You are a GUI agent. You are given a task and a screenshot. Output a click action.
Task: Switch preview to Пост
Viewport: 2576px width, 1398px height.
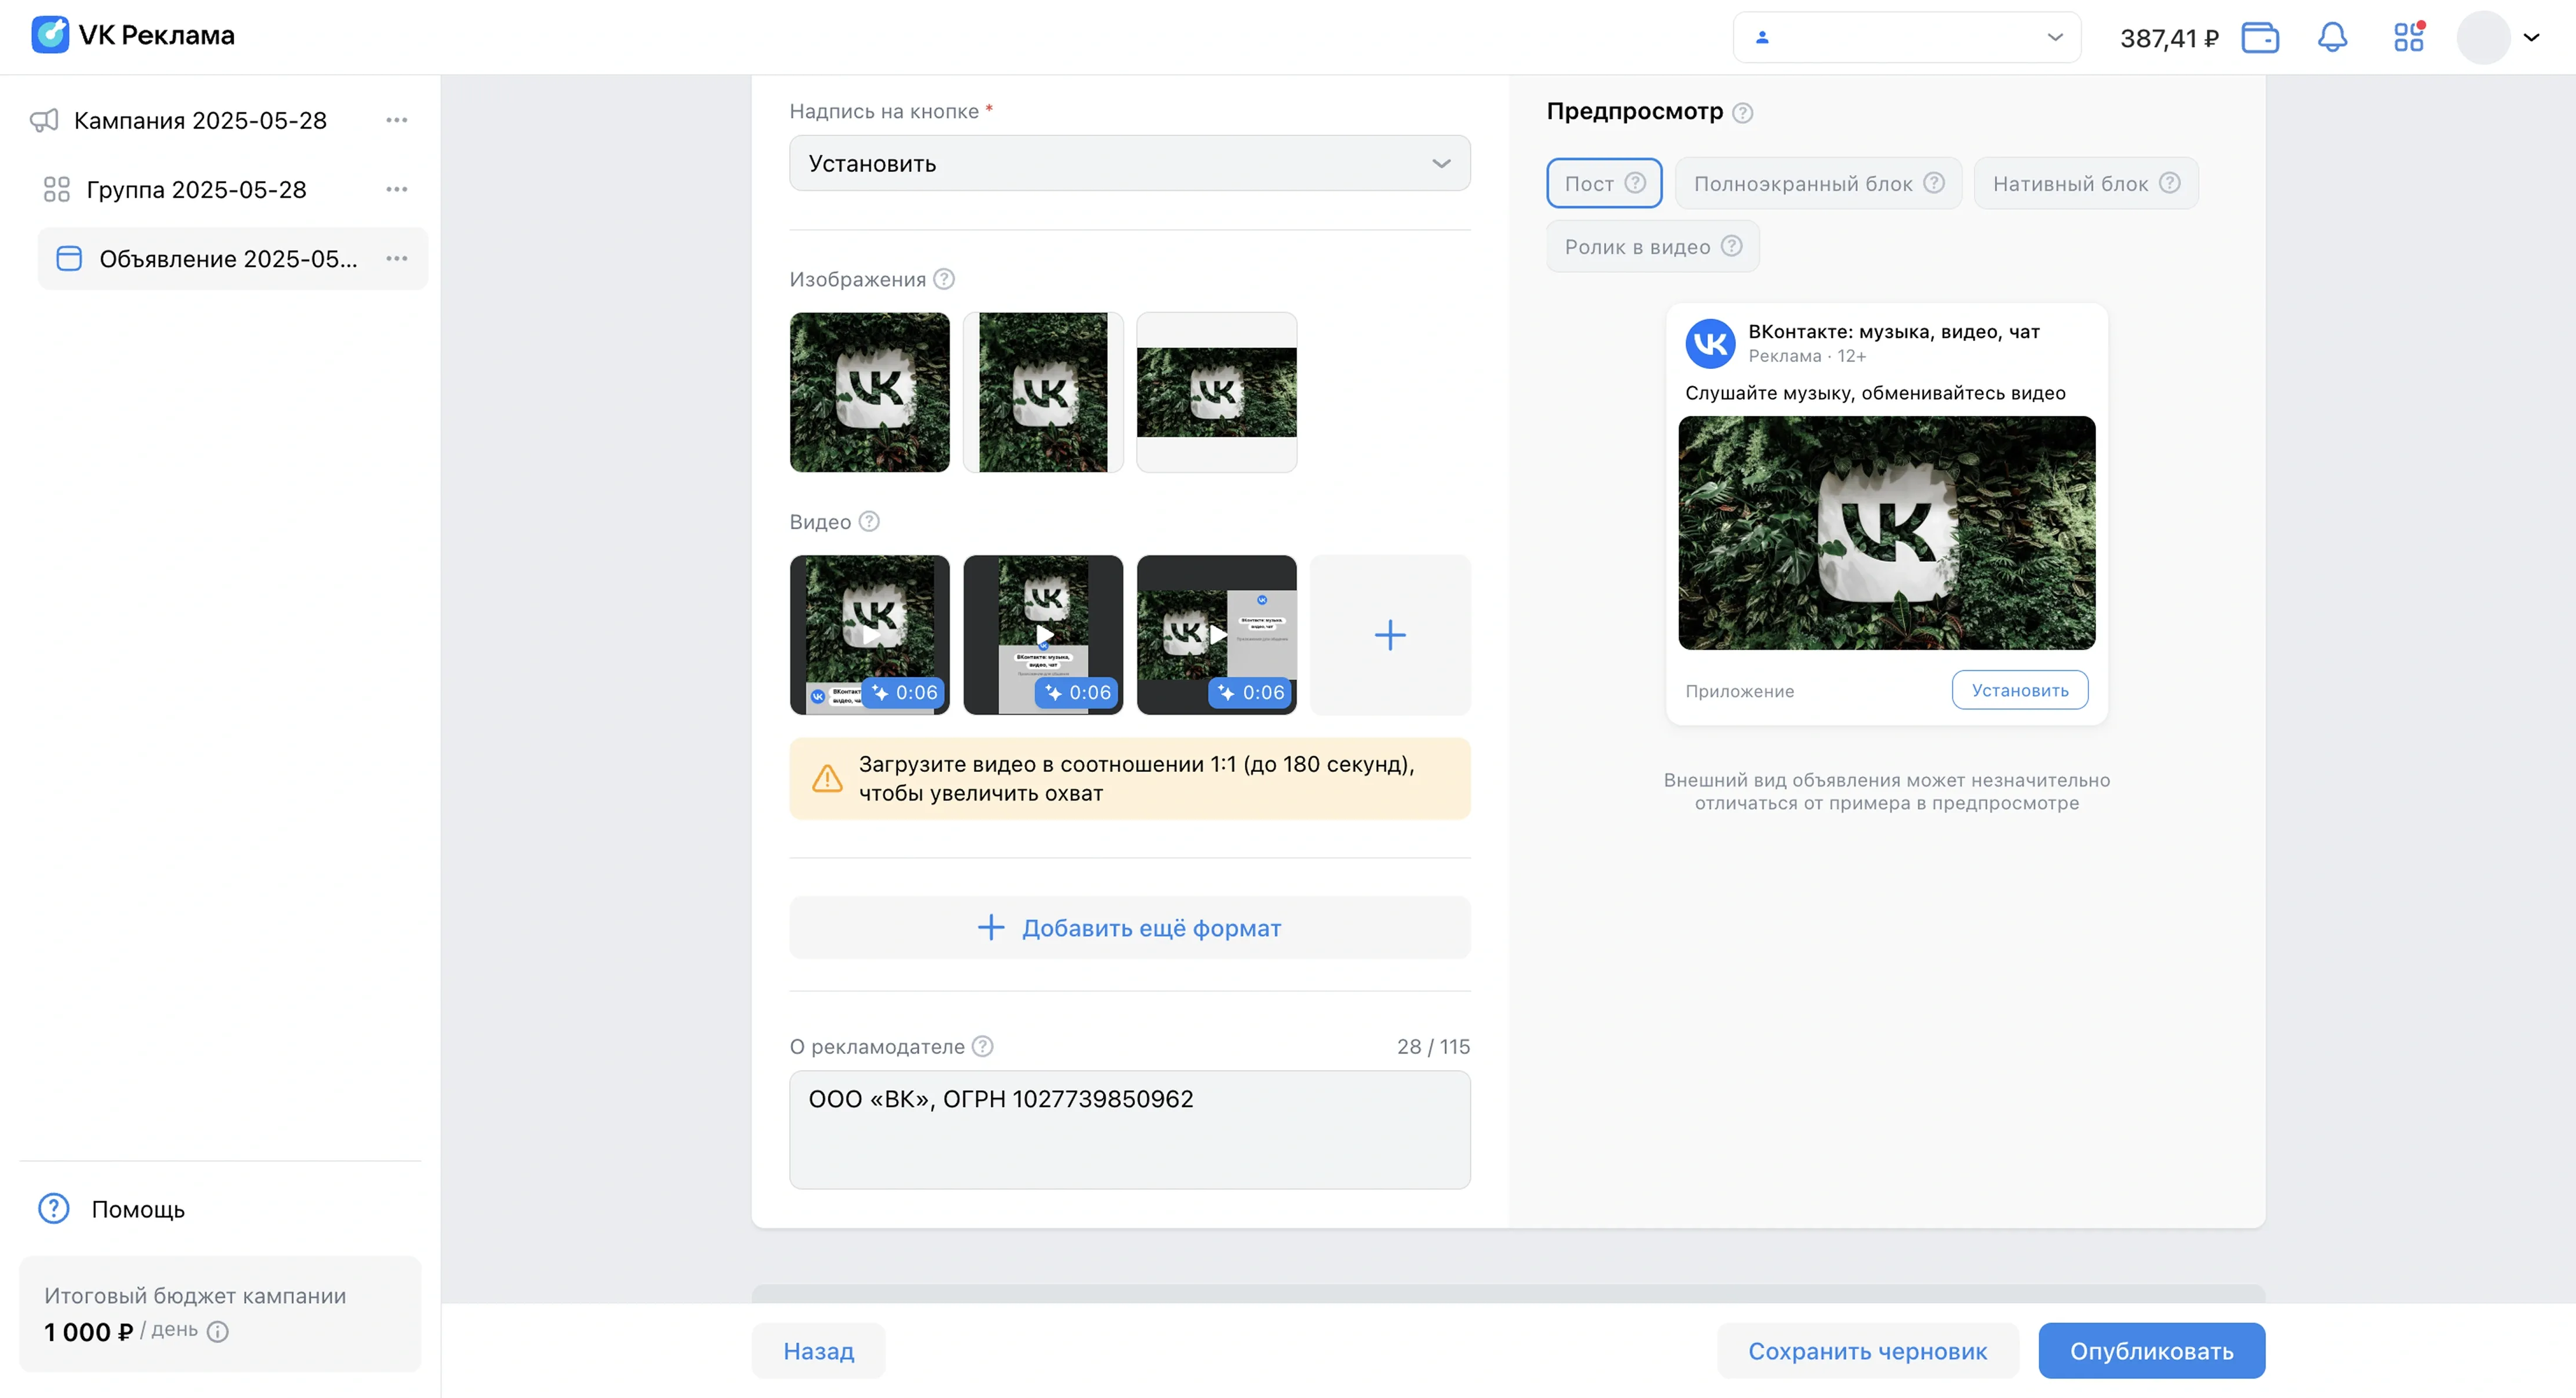tap(1604, 183)
